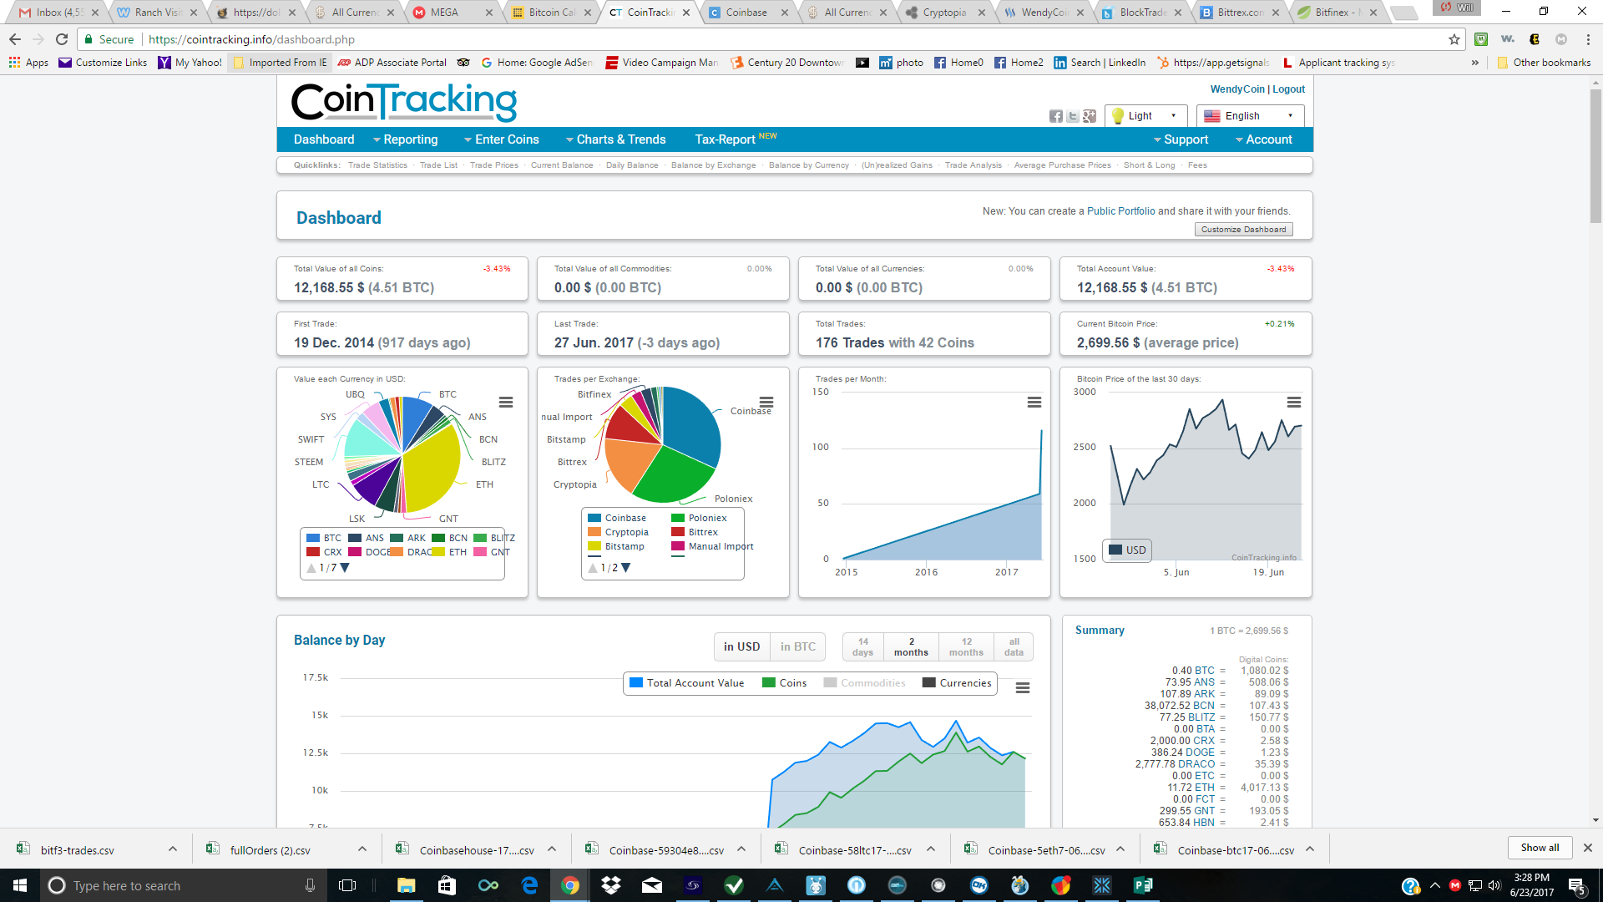
Task: Click the Facebook share icon
Action: click(x=1056, y=116)
